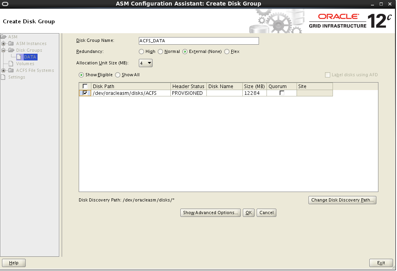Click the Volumes document icon
Viewport: 397px width, 271px height.
11,64
